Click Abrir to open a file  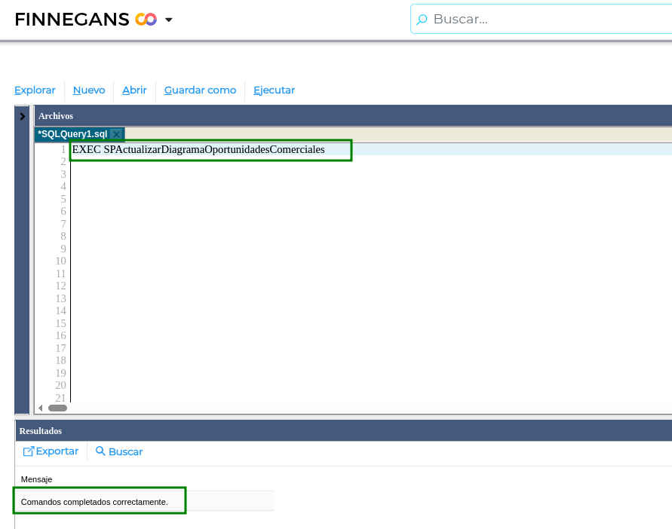(134, 90)
